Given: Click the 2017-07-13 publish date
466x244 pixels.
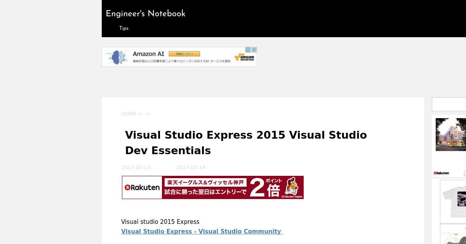Looking at the screenshot, I should [x=136, y=168].
